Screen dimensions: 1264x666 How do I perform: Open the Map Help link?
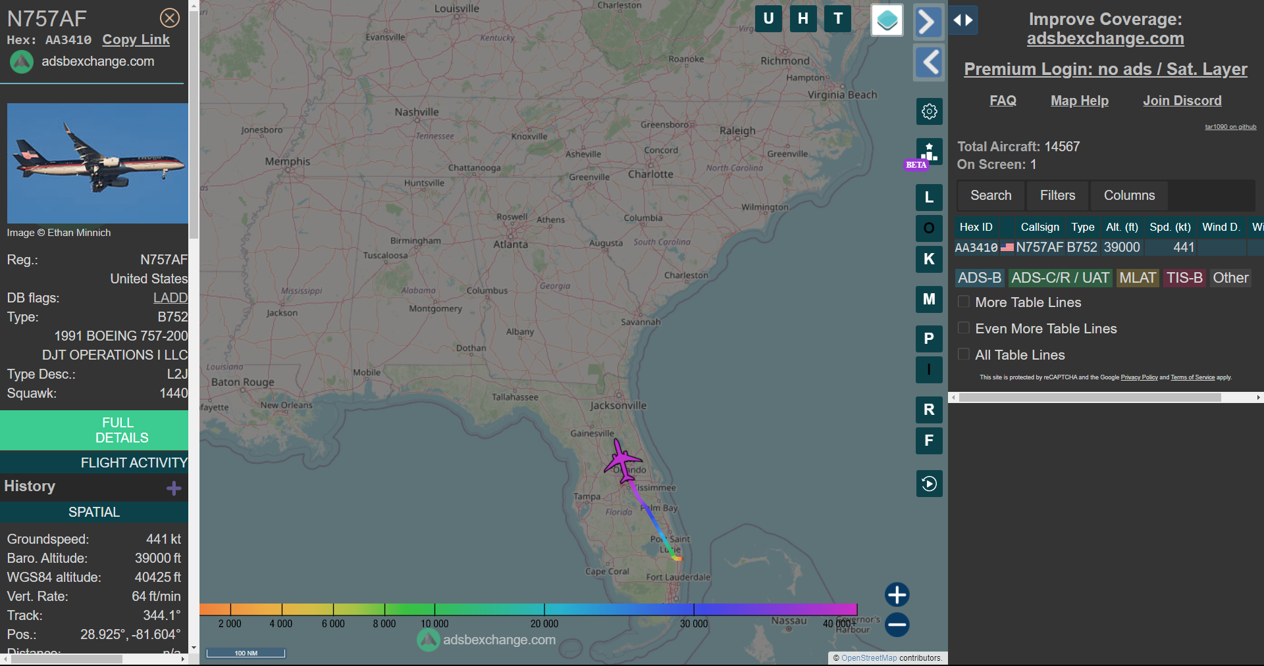point(1080,101)
